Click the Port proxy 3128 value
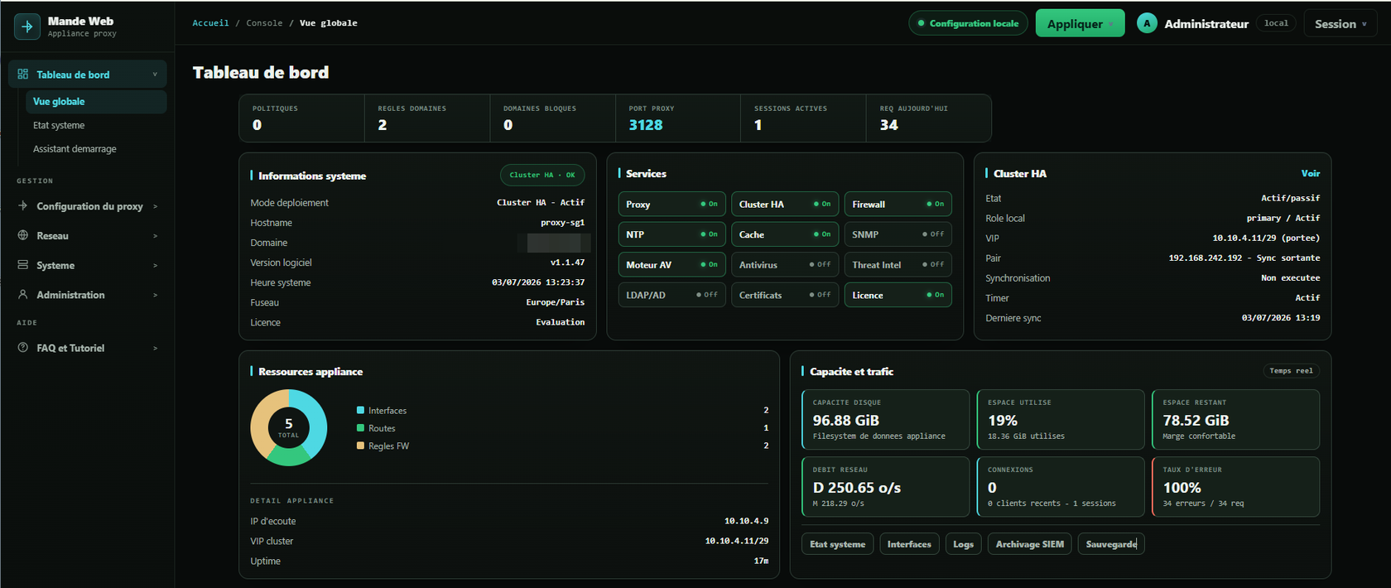Image resolution: width=1391 pixels, height=588 pixels. point(646,125)
